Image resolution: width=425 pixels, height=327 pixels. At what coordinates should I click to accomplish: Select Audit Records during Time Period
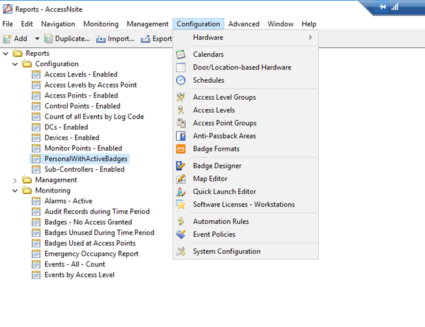point(97,212)
